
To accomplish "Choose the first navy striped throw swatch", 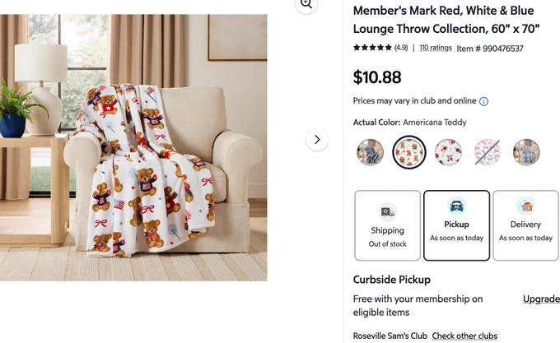I will coord(370,152).
